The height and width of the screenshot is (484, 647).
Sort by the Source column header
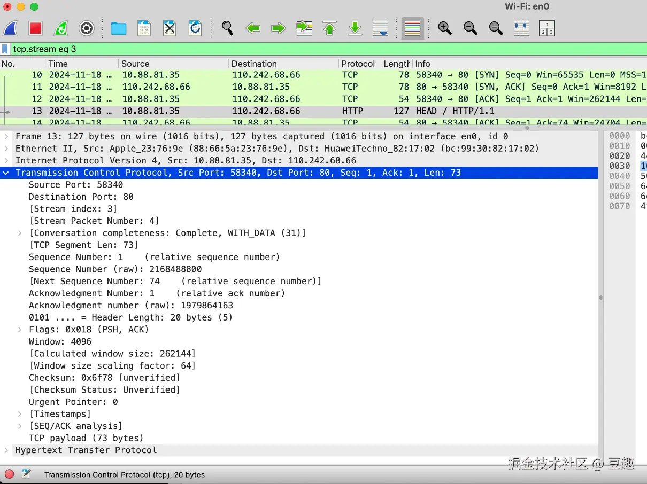[173, 64]
